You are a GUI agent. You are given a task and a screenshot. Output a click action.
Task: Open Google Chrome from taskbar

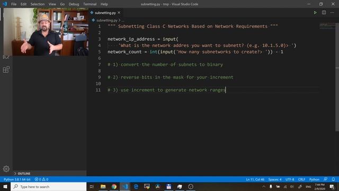(114, 186)
